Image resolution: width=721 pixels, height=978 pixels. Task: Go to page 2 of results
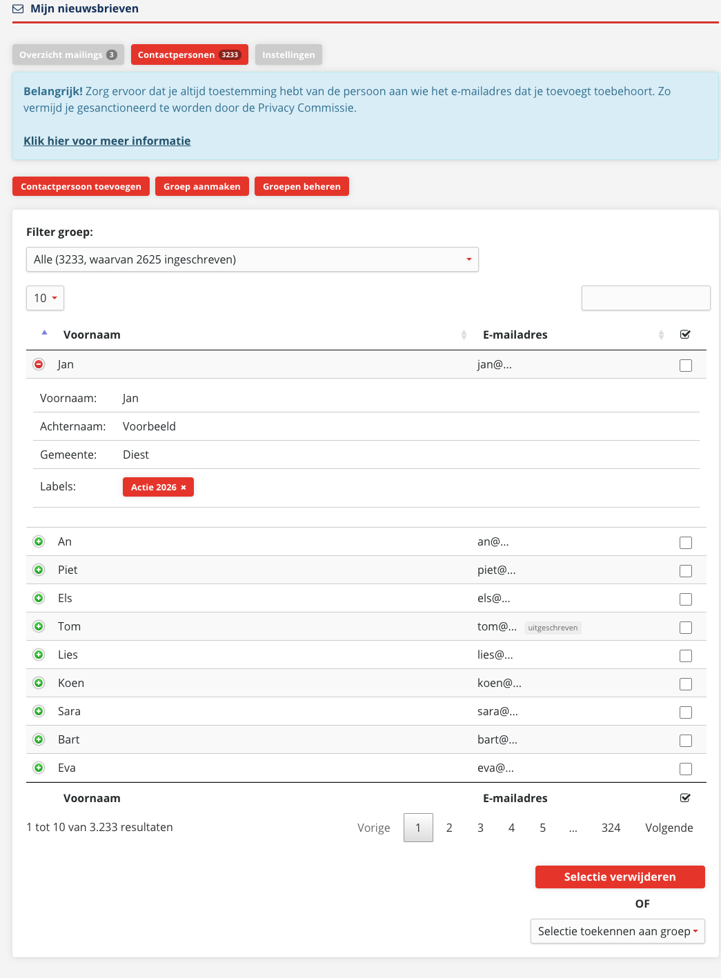point(449,828)
